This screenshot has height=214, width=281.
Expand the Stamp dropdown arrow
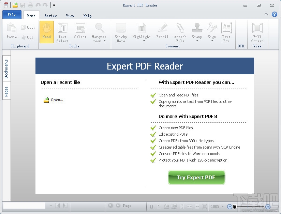197,41
